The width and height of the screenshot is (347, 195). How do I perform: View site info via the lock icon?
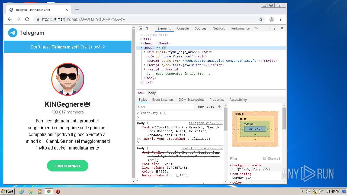pos(38,19)
